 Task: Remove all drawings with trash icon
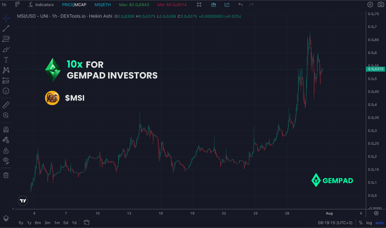tap(6, 175)
